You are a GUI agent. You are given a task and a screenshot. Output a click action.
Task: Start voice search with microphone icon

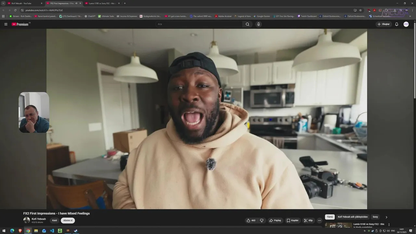point(258,24)
